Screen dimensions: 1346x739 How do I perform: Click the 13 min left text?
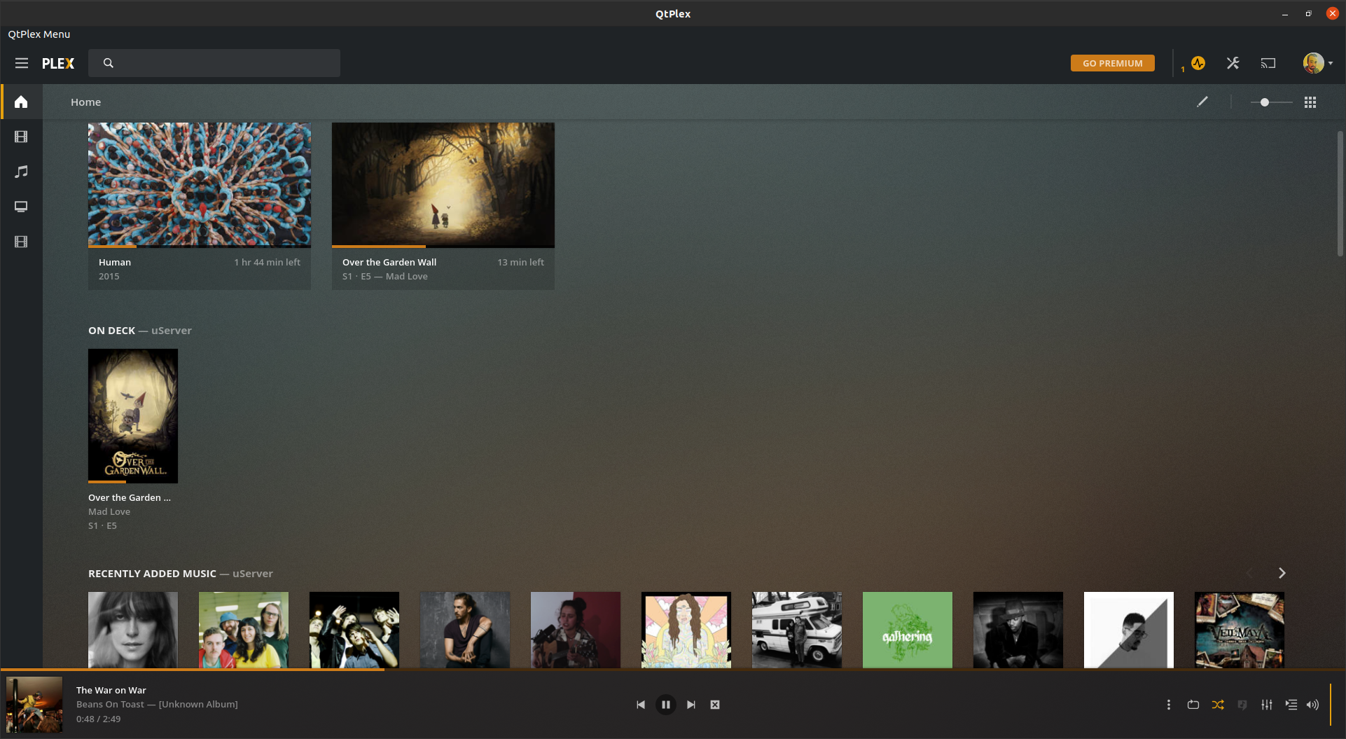click(x=520, y=262)
